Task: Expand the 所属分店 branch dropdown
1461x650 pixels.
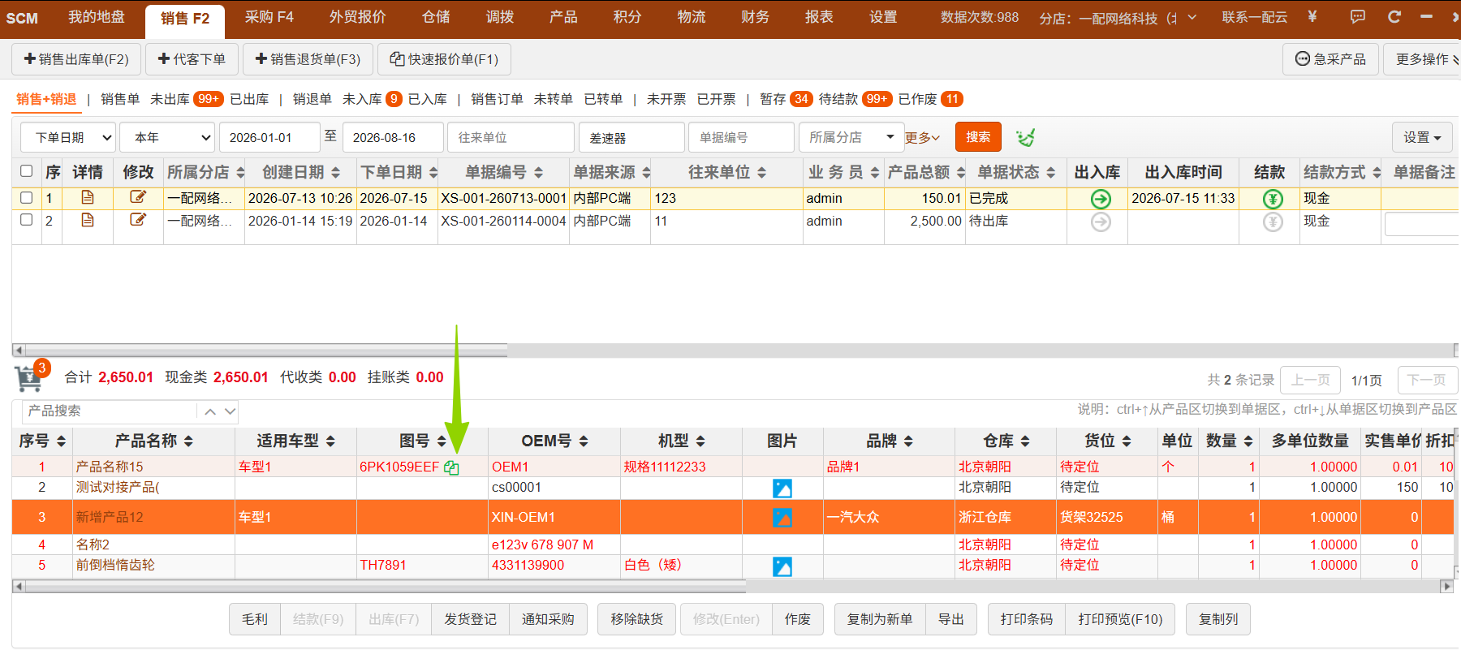Action: pyautogui.click(x=851, y=137)
